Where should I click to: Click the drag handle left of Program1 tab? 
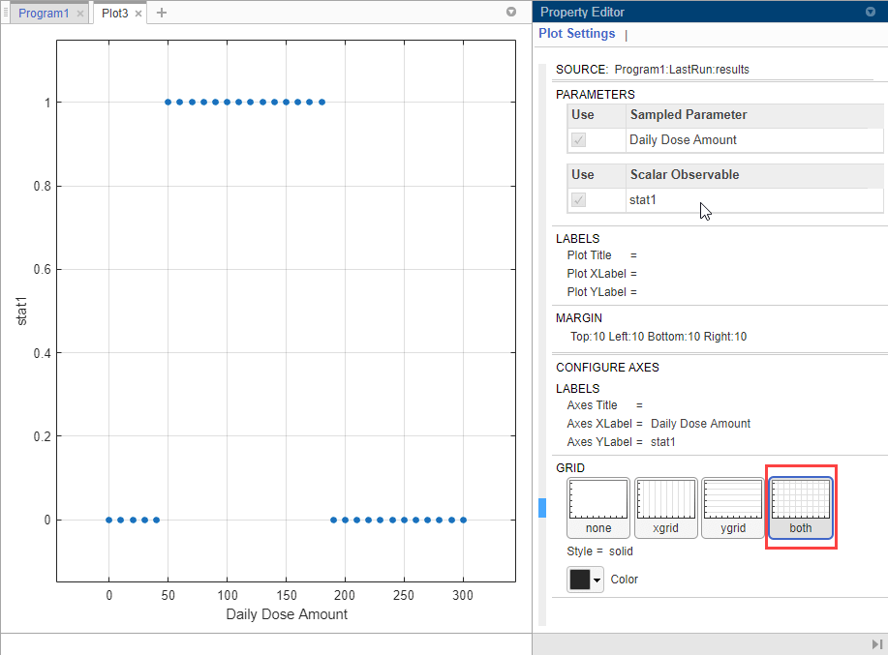[6, 13]
